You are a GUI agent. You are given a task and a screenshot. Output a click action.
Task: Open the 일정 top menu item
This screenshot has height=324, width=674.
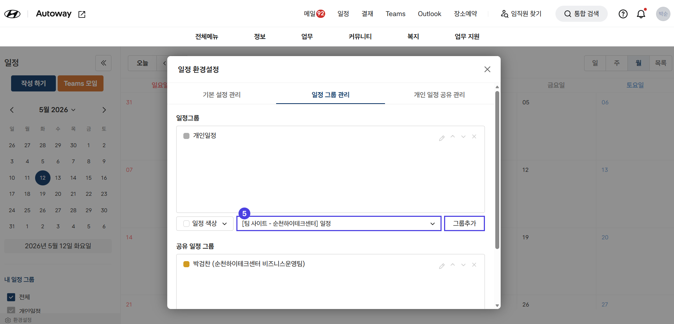(343, 14)
